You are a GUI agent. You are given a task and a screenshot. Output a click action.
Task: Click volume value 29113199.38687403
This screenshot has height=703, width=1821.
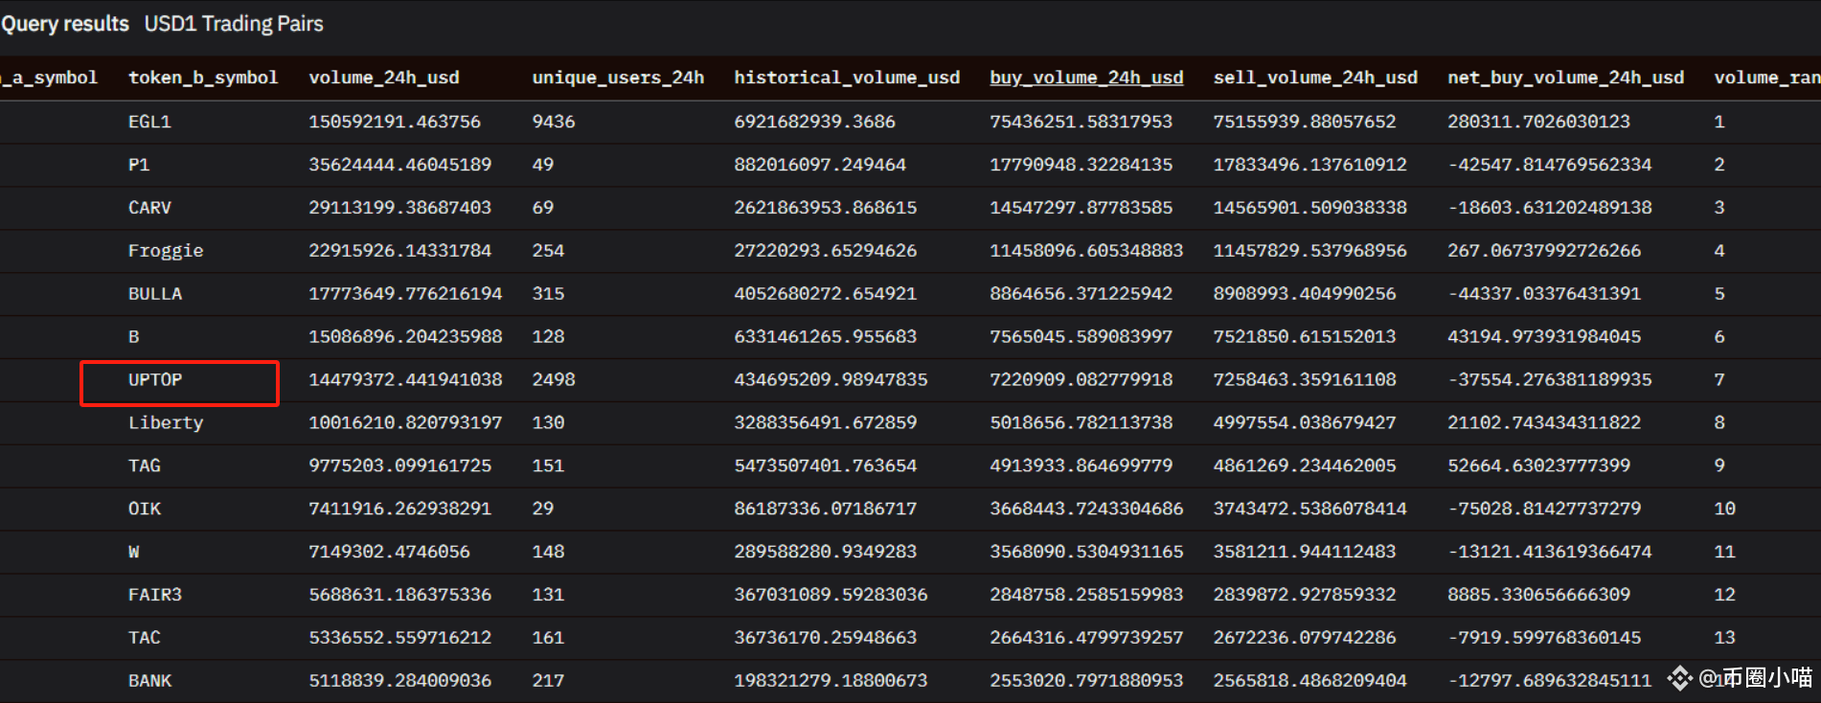pos(399,208)
